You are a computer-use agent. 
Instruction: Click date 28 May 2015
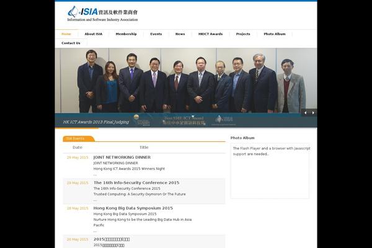click(x=77, y=208)
